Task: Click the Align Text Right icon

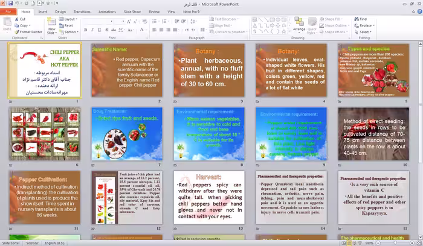Action: click(168, 30)
